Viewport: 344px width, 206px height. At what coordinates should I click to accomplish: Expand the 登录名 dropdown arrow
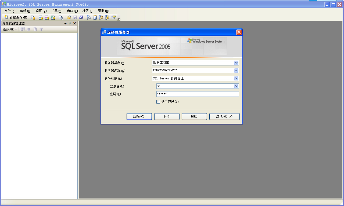pyautogui.click(x=236, y=86)
